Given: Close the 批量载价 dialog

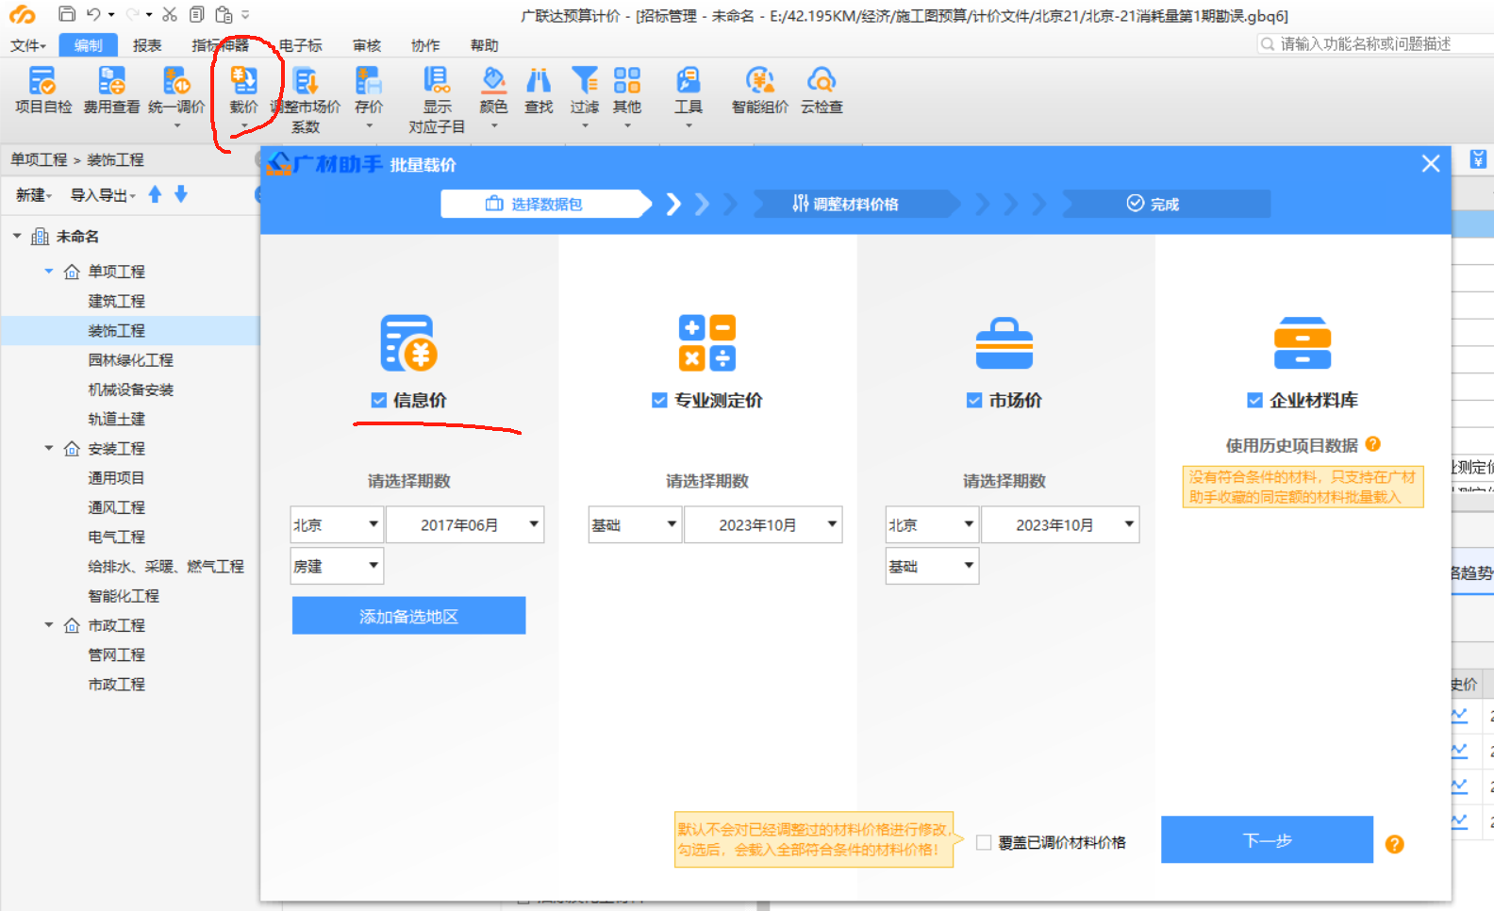Looking at the screenshot, I should point(1431,163).
